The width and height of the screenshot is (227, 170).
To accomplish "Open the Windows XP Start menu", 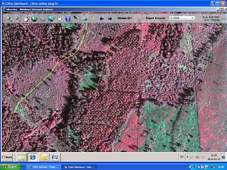I will pyautogui.click(x=11, y=167).
